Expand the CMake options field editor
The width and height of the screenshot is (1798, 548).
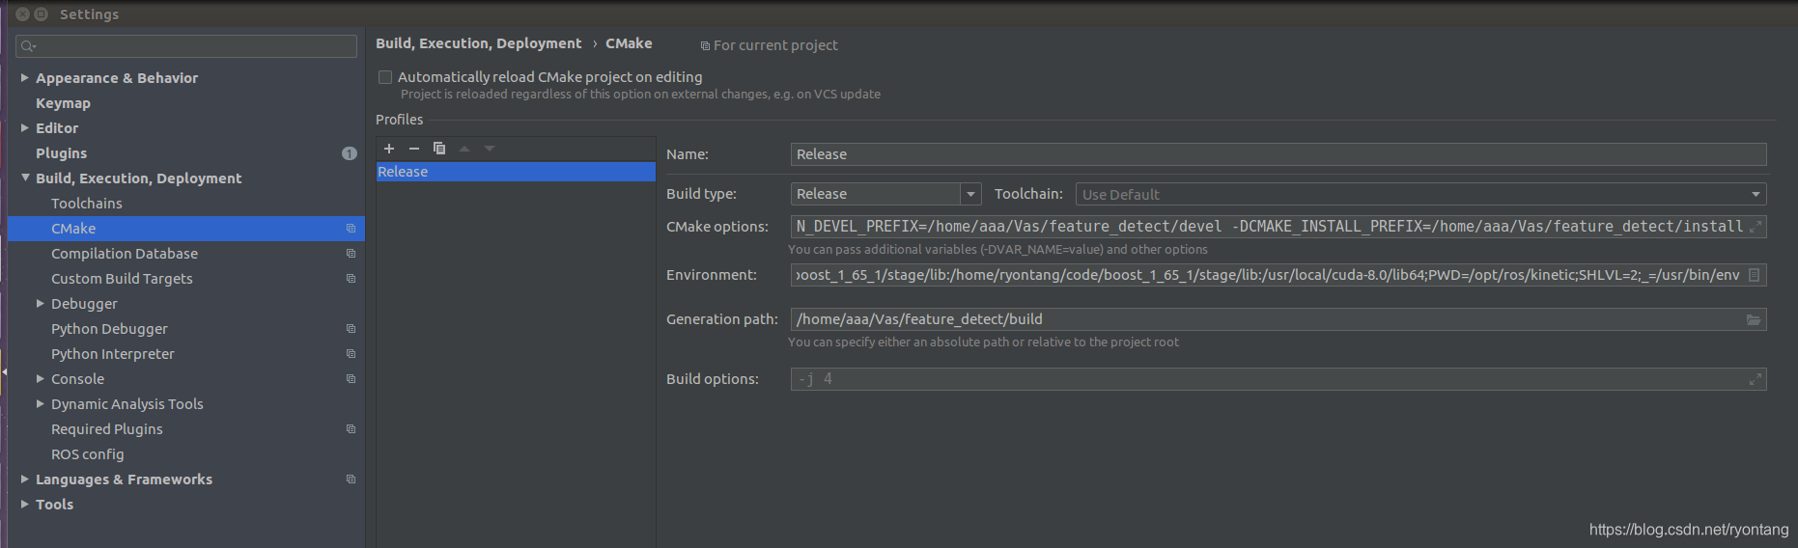pos(1756,227)
